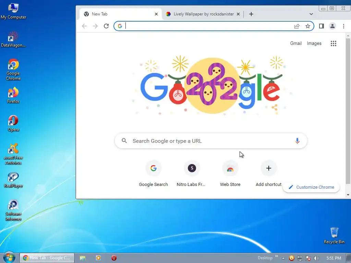351x263 pixels.
Task: Reload the page with the refresh icon
Action: 106,26
